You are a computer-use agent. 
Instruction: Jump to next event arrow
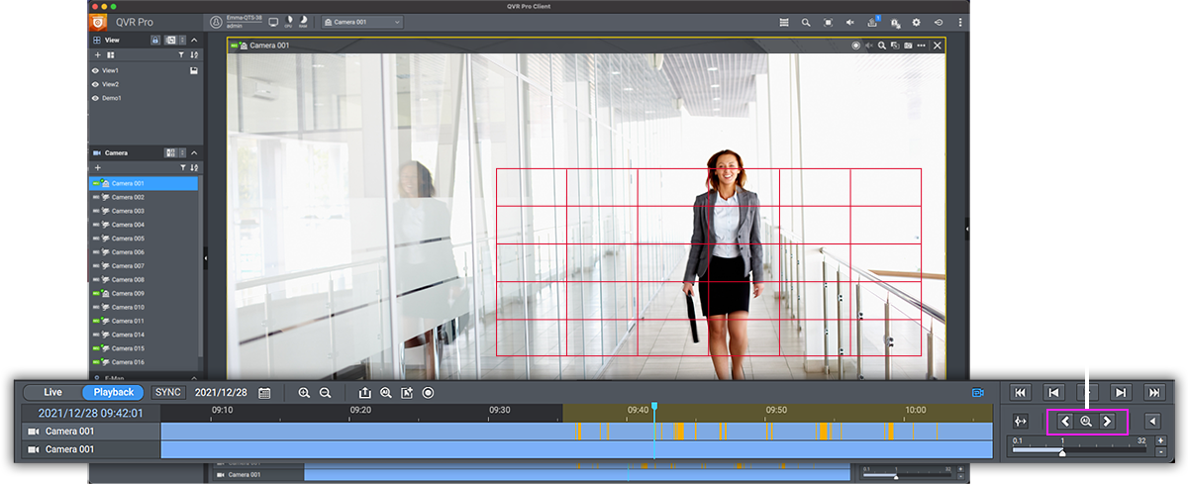(1108, 422)
